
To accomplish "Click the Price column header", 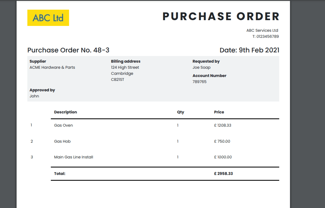I will [219, 112].
